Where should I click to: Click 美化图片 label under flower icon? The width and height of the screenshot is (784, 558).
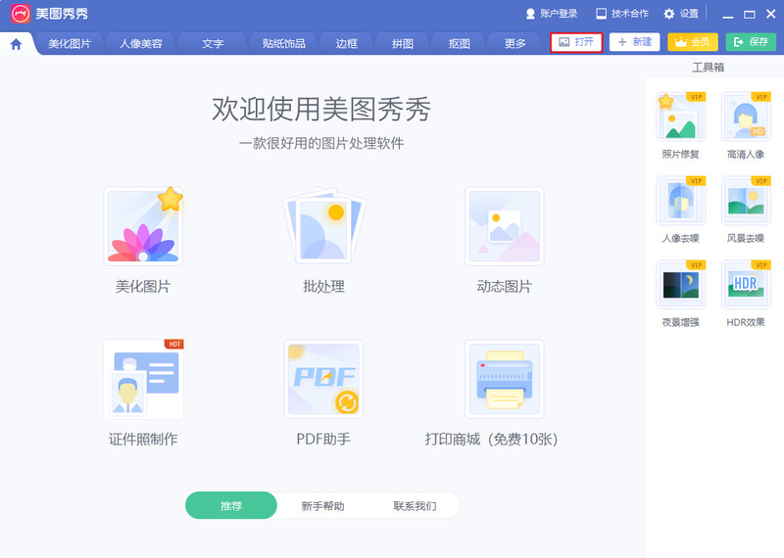click(x=143, y=286)
